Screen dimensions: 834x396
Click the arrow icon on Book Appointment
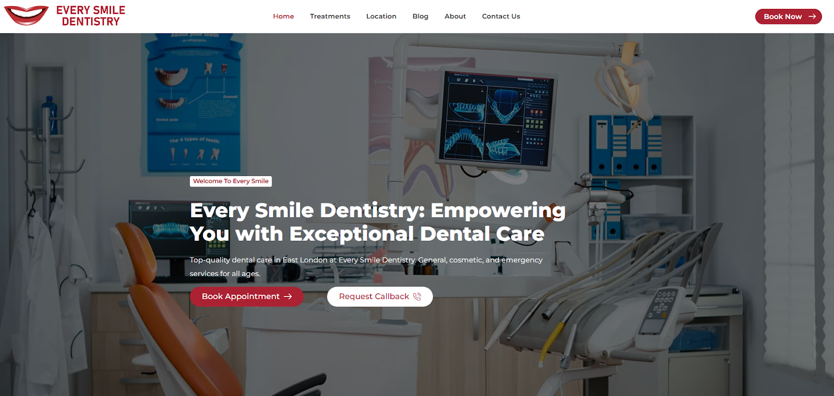click(x=288, y=296)
